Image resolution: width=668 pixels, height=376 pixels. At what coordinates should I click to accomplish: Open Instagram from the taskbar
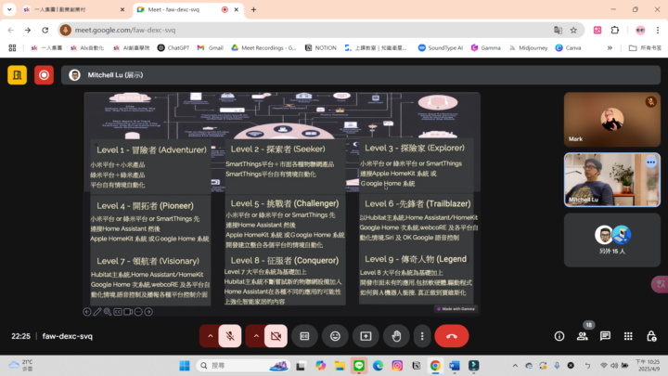(x=397, y=366)
